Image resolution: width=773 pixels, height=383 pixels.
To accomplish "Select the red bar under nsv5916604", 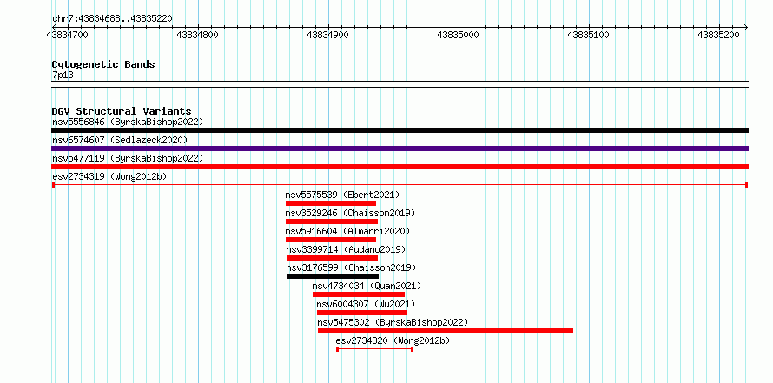I will [x=331, y=240].
